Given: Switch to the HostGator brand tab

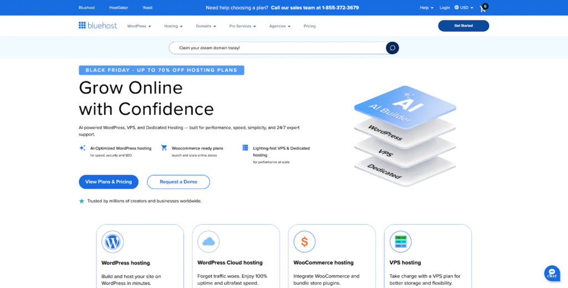Looking at the screenshot, I should (118, 8).
